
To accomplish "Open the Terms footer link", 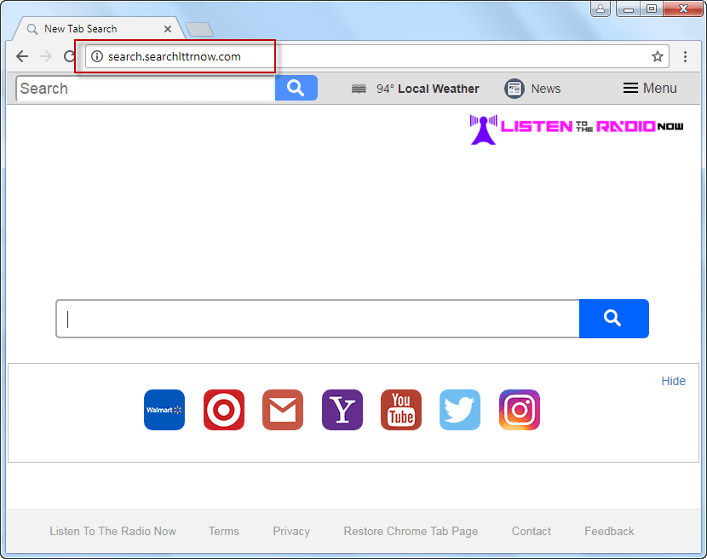I will 224,531.
